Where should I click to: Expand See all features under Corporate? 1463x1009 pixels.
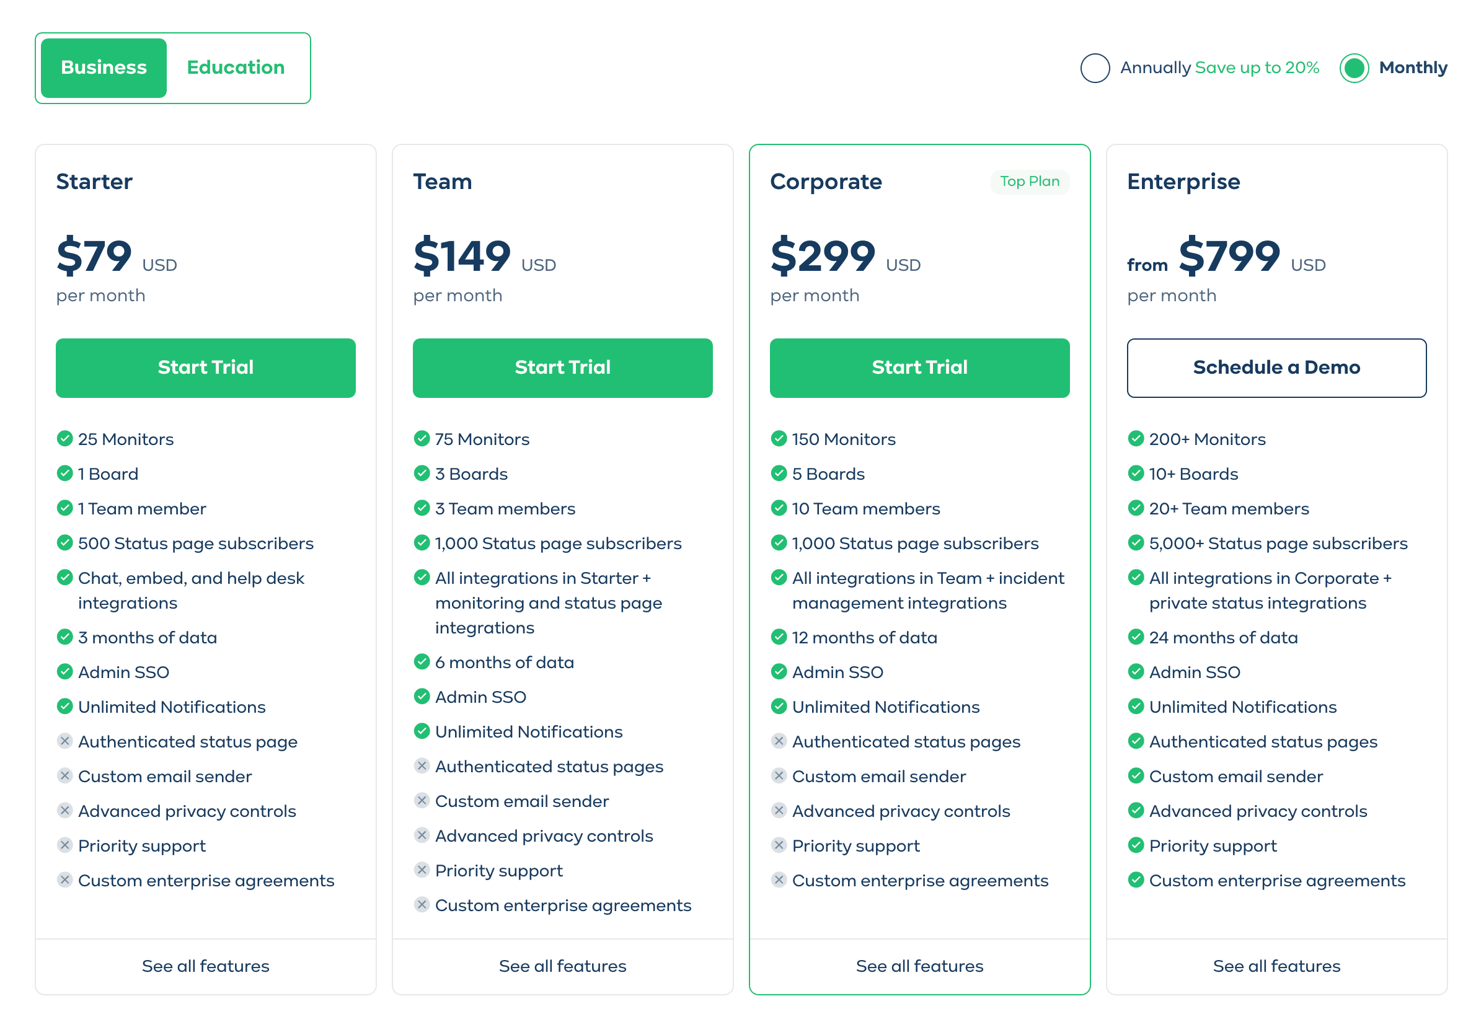point(919,966)
